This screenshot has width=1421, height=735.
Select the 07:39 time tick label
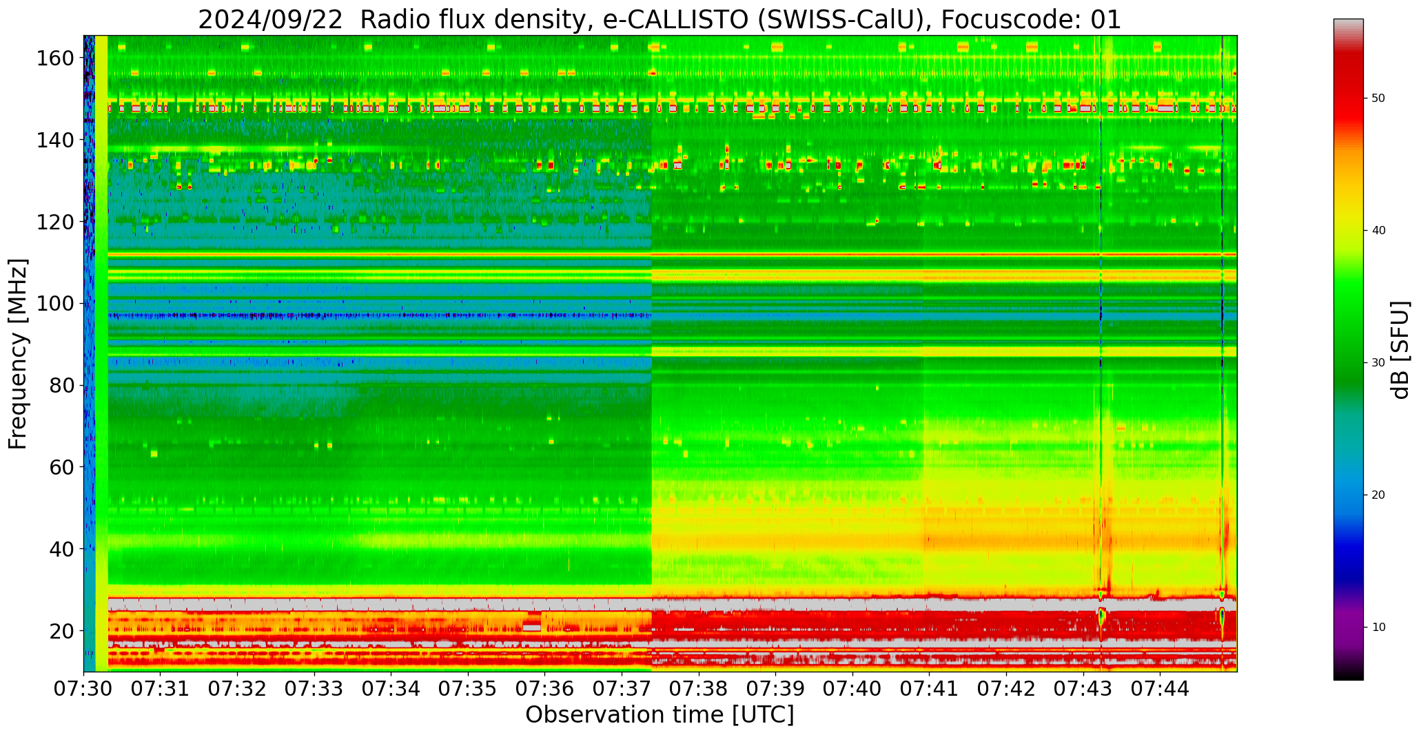point(776,688)
